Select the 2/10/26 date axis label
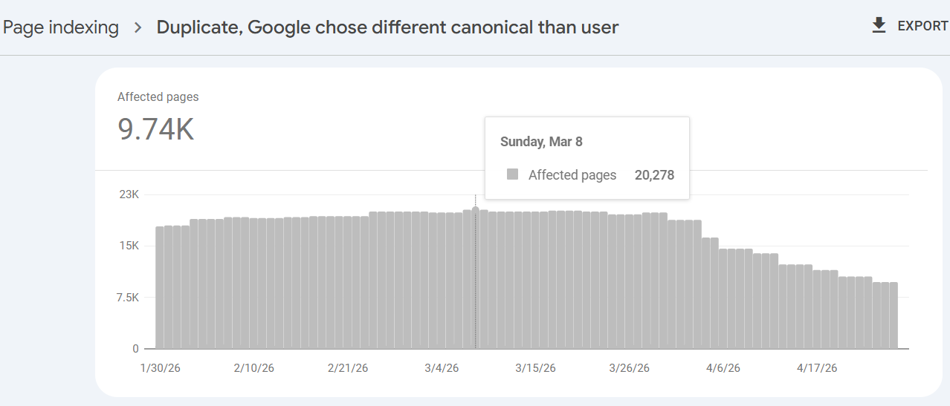Screen dimensions: 950x406 pyautogui.click(x=253, y=368)
